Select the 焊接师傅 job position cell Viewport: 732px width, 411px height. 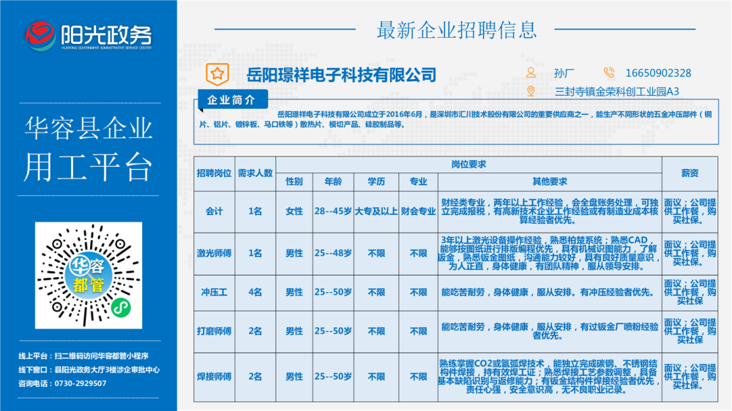point(214,377)
